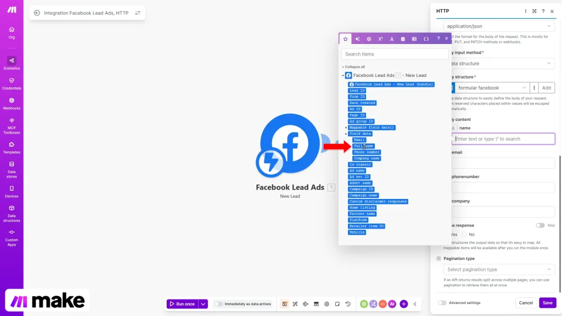
Task: Open the custom variables braces tab
Action: click(x=426, y=39)
